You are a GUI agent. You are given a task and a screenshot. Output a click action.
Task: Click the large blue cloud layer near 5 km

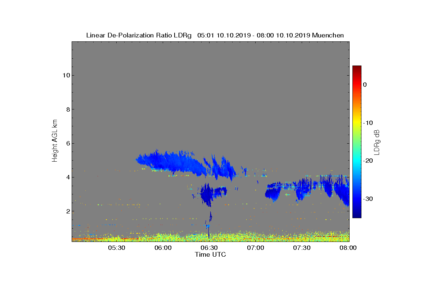click(173, 162)
